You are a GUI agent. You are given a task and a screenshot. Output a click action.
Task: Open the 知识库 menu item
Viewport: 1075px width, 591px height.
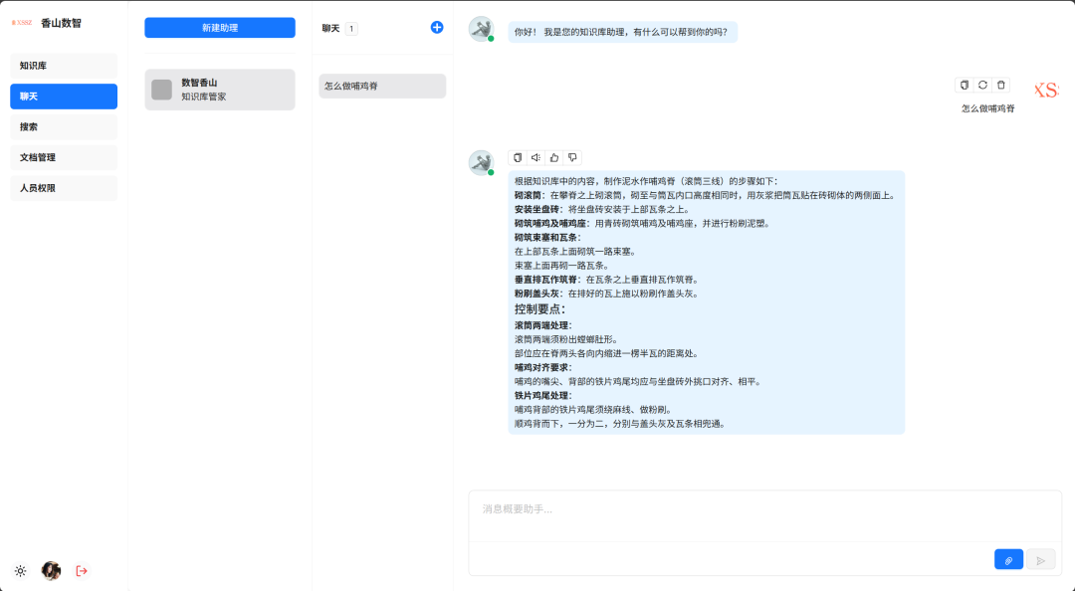point(64,66)
